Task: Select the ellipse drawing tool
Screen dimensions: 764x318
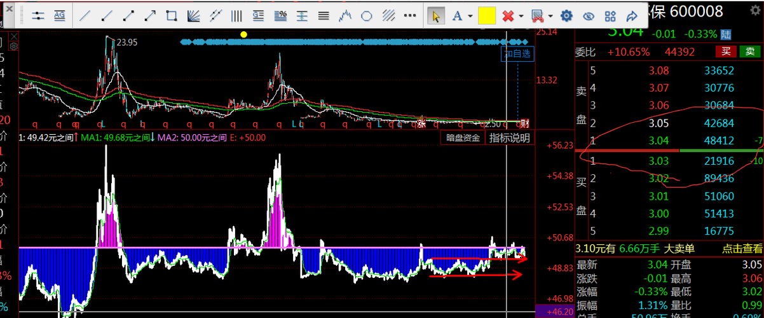Action: pos(367,15)
